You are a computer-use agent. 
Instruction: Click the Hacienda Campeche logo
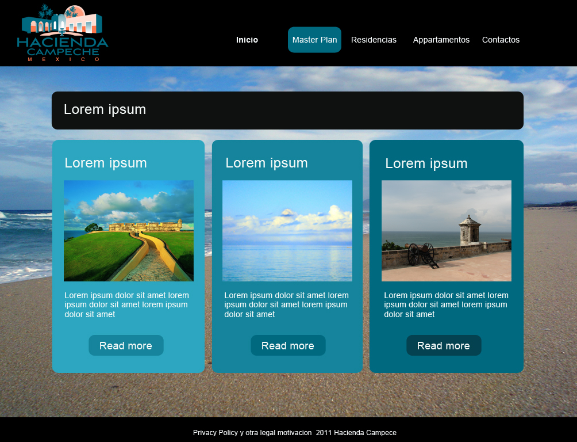tap(63, 33)
